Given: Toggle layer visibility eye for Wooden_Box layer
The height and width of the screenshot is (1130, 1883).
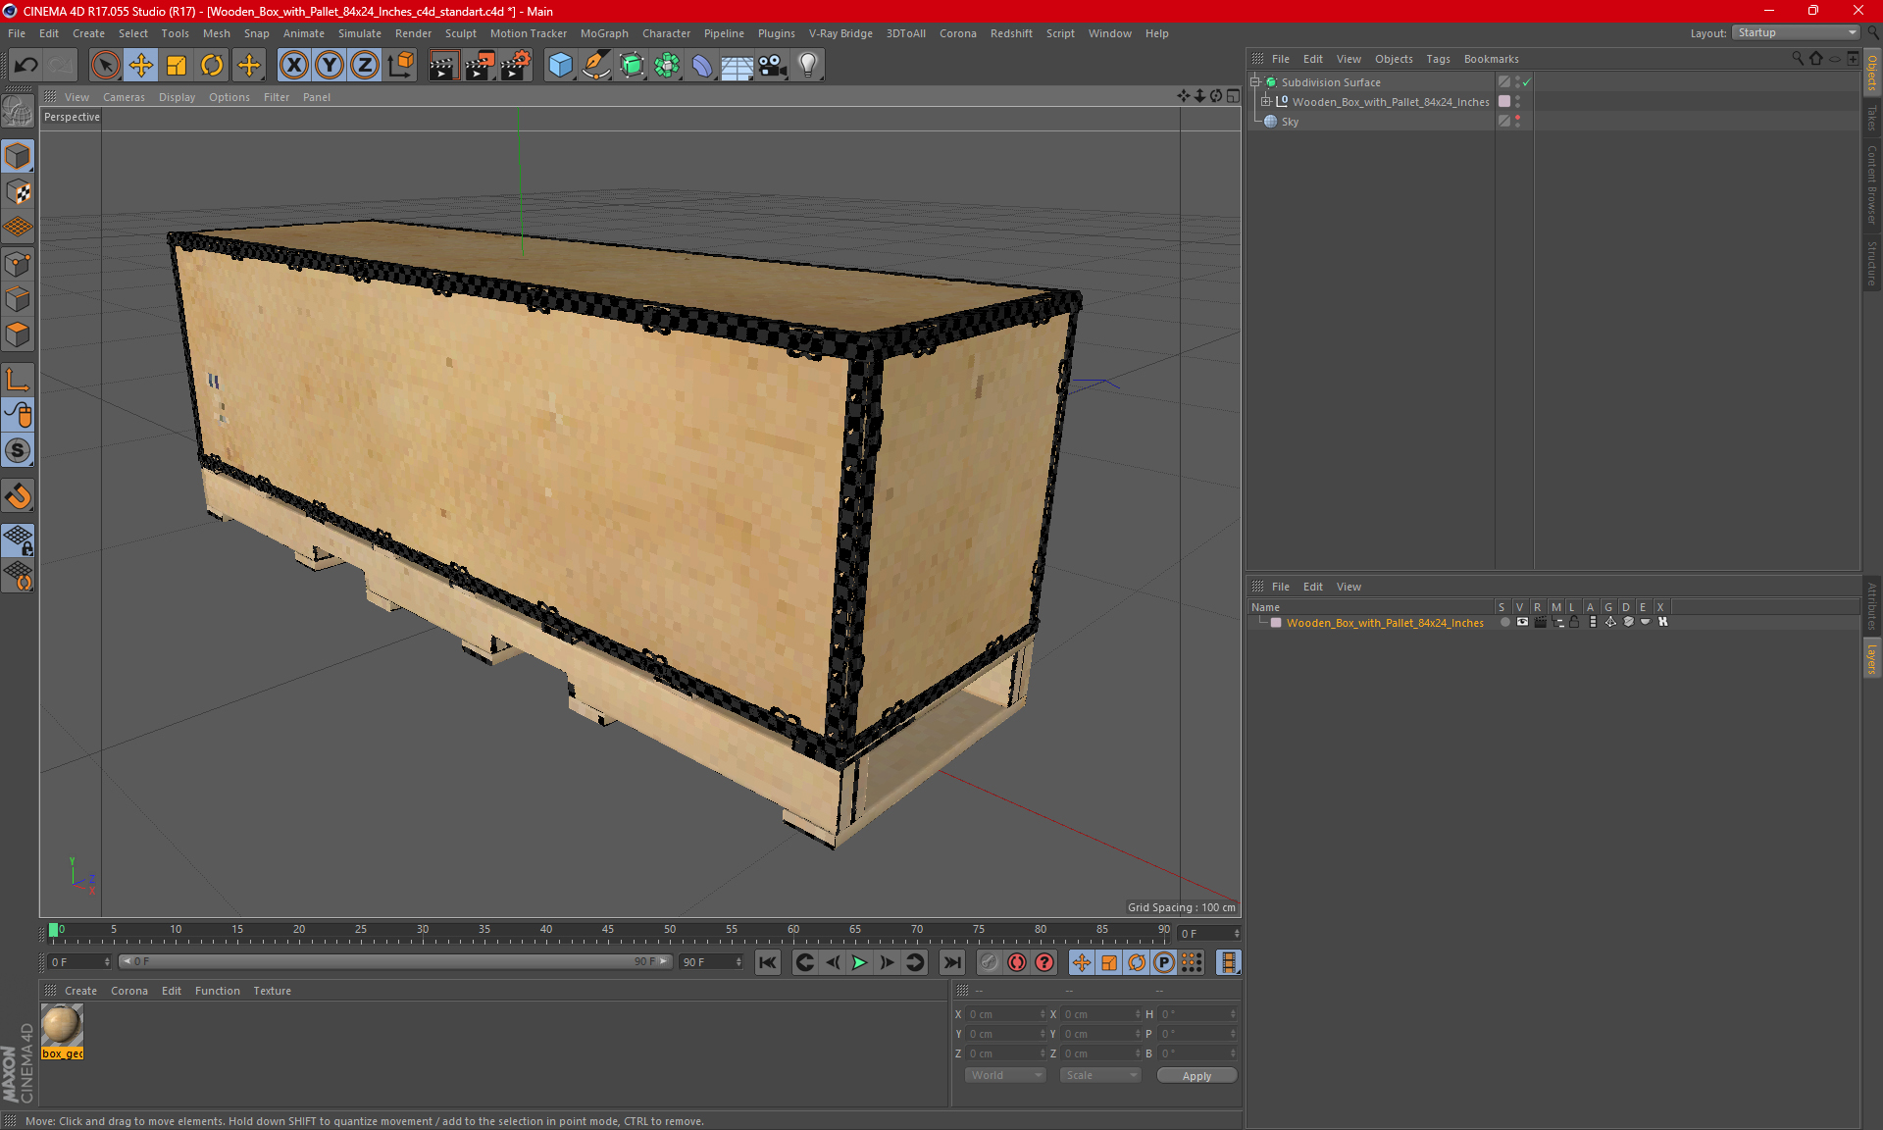Looking at the screenshot, I should tap(1522, 622).
